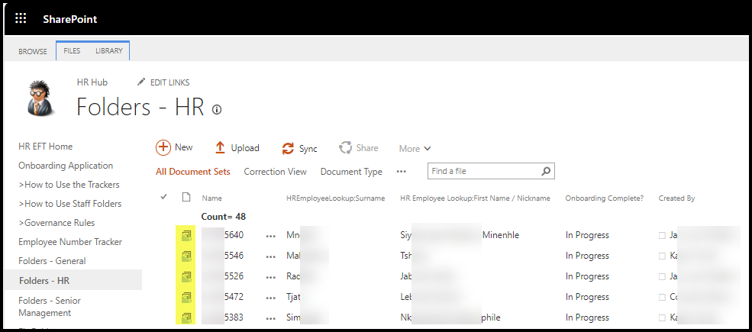Open the SharePoint app launcher waffle
Image resolution: width=752 pixels, height=332 pixels.
pyautogui.click(x=21, y=18)
